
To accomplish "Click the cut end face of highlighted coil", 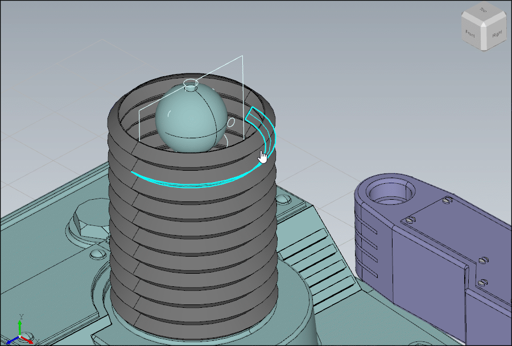I will 252,116.
